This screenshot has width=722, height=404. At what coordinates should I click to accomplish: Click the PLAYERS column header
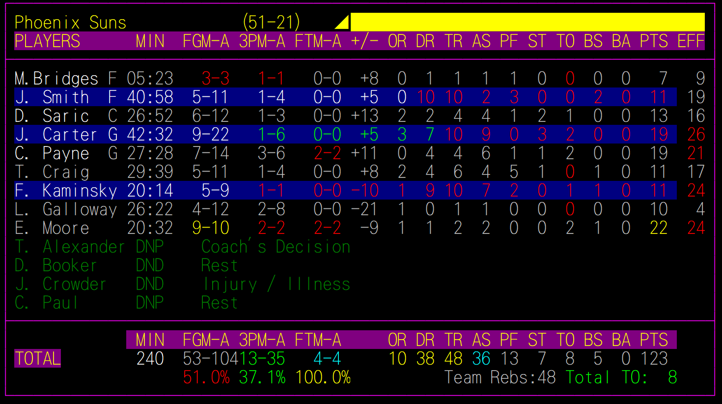pyautogui.click(x=47, y=41)
